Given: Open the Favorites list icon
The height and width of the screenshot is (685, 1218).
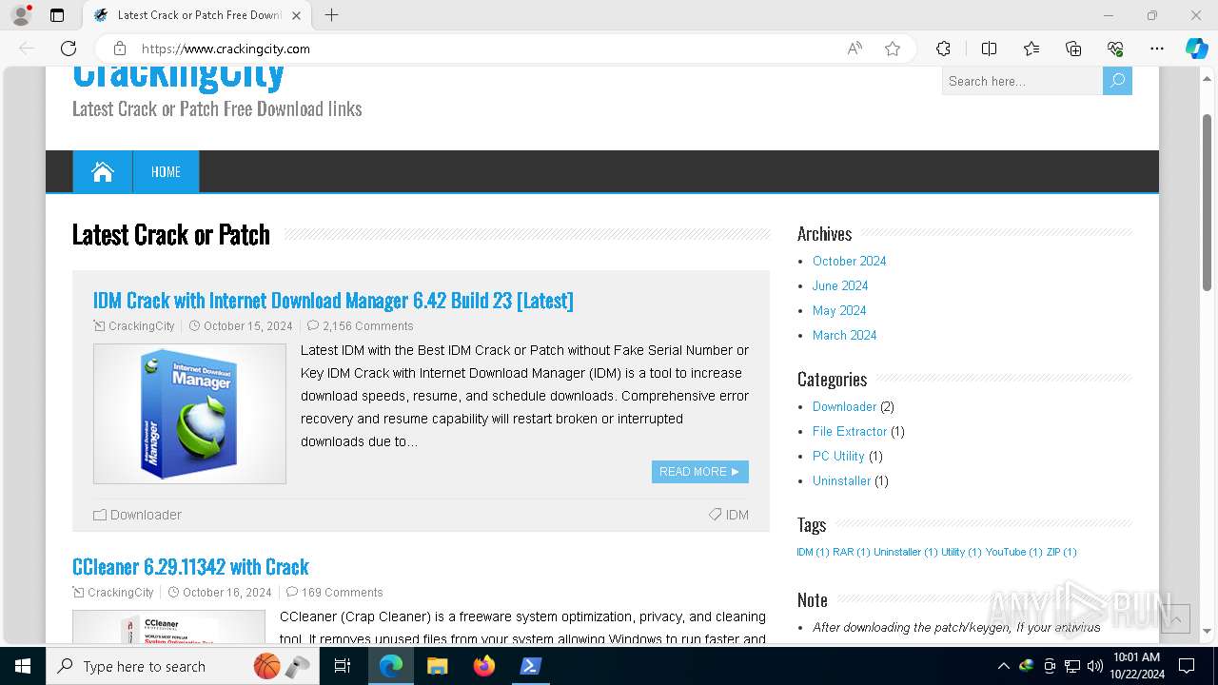Looking at the screenshot, I should coord(1031,49).
